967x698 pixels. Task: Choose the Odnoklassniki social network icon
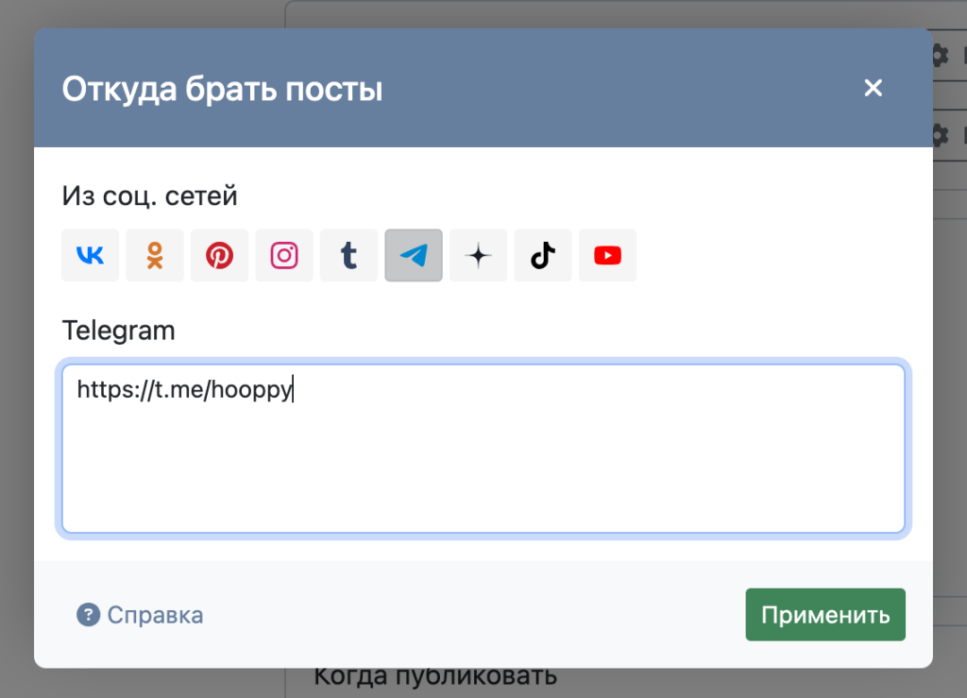(155, 255)
